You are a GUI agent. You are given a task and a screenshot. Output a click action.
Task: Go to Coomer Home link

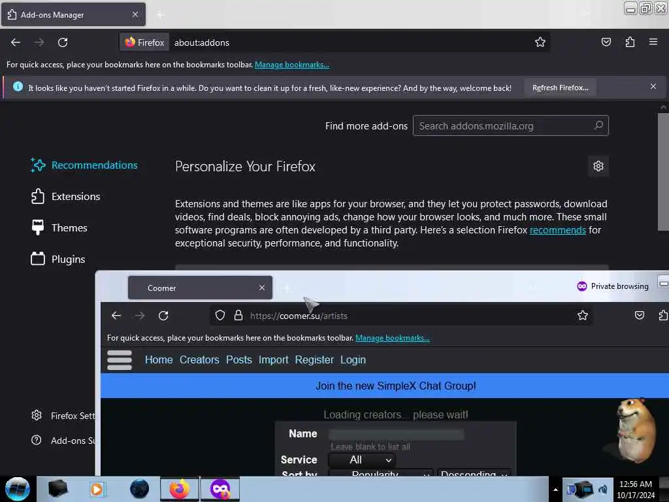pyautogui.click(x=159, y=360)
